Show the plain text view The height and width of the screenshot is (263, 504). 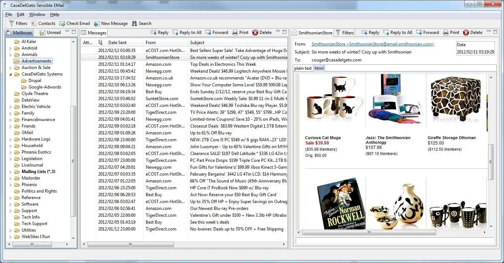pyautogui.click(x=303, y=68)
